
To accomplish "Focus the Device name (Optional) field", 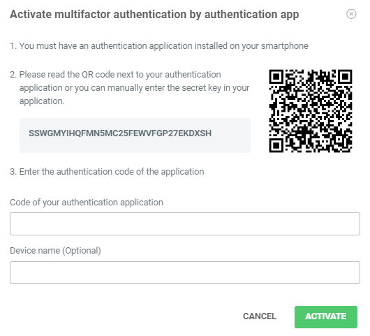I will click(185, 272).
